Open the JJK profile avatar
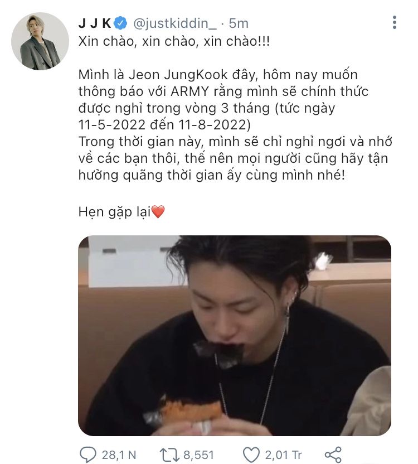 [x=40, y=41]
